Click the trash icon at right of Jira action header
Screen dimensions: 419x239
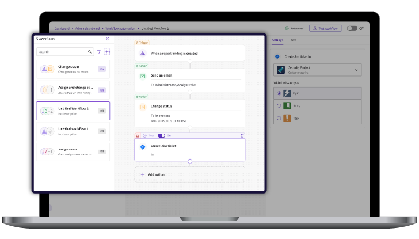(242, 135)
